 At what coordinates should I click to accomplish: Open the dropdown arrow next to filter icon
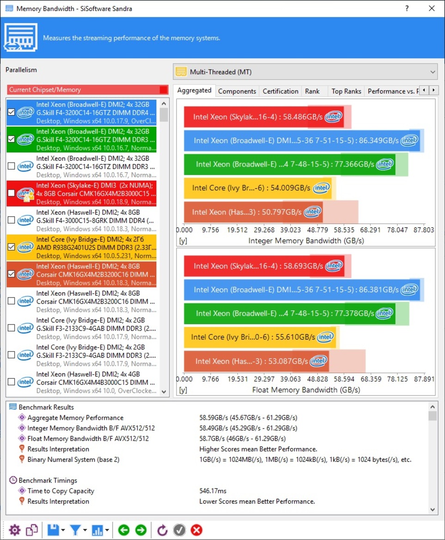85,530
